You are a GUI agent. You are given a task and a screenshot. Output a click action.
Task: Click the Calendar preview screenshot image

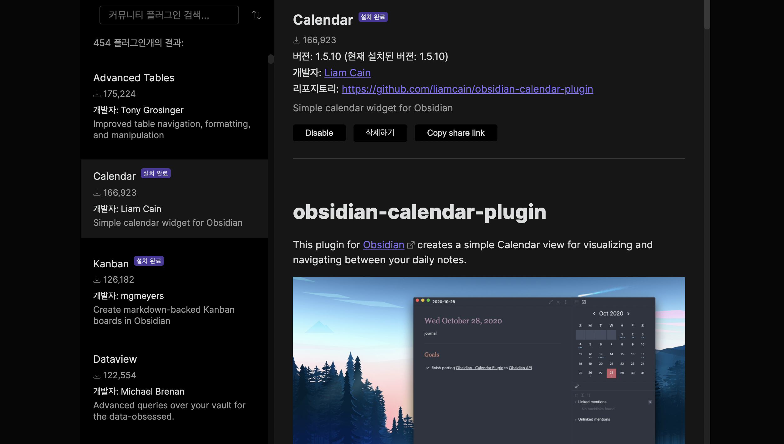pos(488,360)
